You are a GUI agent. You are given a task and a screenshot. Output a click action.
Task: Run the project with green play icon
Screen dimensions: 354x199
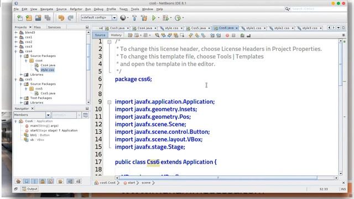[154, 18]
